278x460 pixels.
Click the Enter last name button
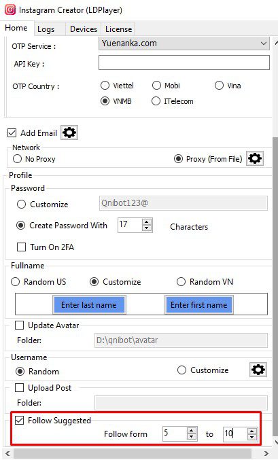coord(89,305)
